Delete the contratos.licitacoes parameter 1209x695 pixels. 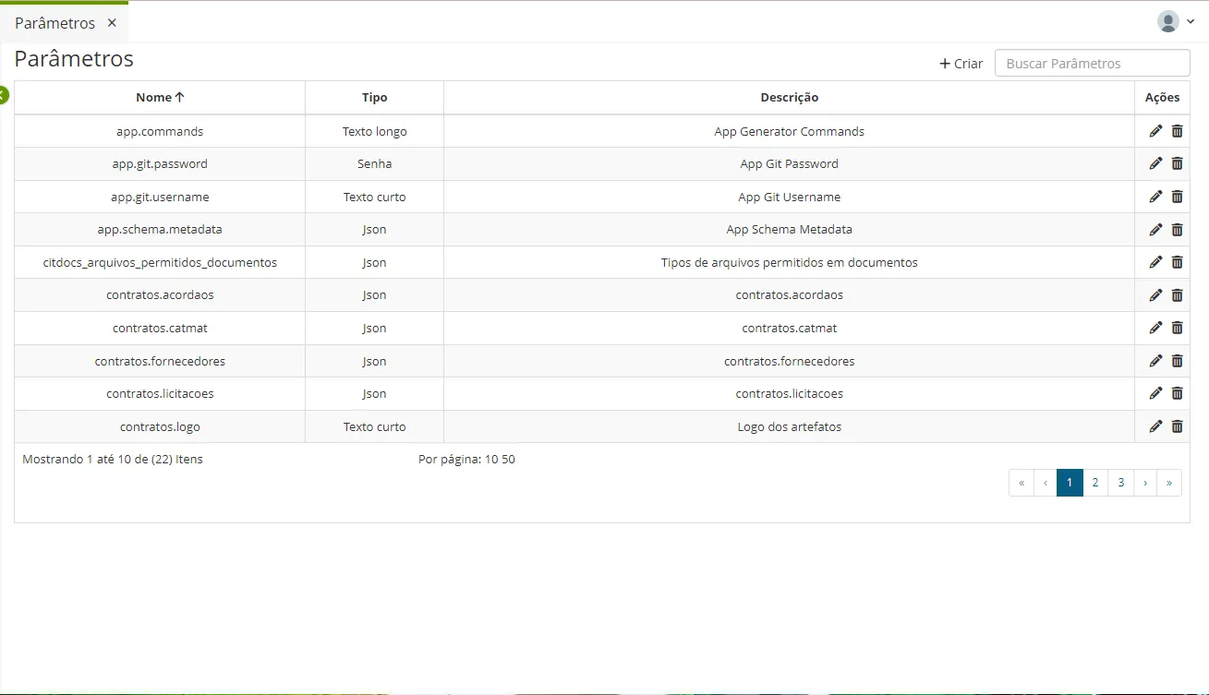click(x=1177, y=393)
